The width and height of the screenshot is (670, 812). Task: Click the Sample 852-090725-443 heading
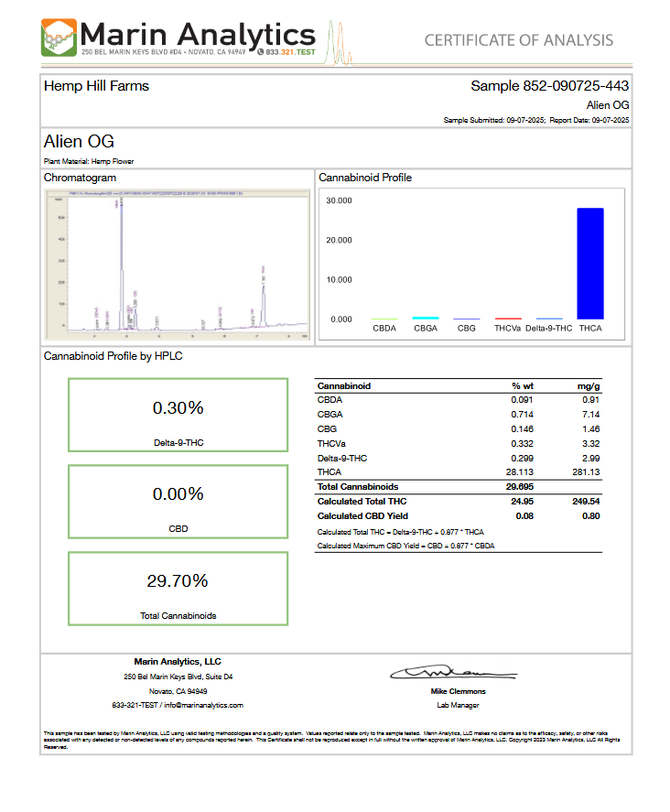click(549, 86)
